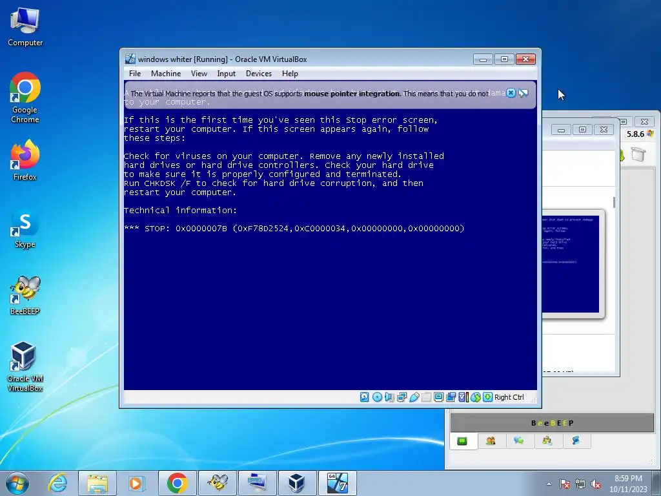661x496 pixels.
Task: Maximize the background image viewer window
Action: point(582,129)
